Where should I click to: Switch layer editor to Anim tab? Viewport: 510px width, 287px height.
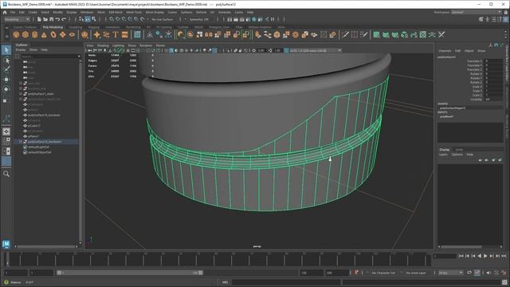coord(459,149)
